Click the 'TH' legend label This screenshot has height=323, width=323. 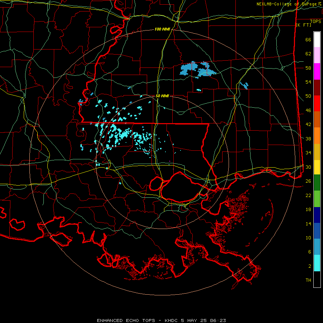coord(308,280)
